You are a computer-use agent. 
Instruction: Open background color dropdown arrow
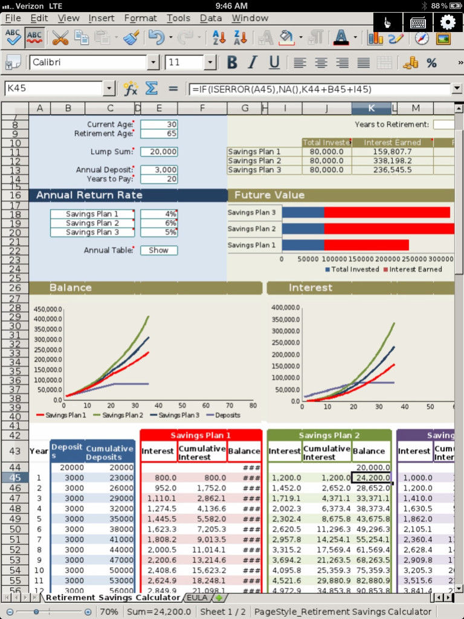coord(301,38)
